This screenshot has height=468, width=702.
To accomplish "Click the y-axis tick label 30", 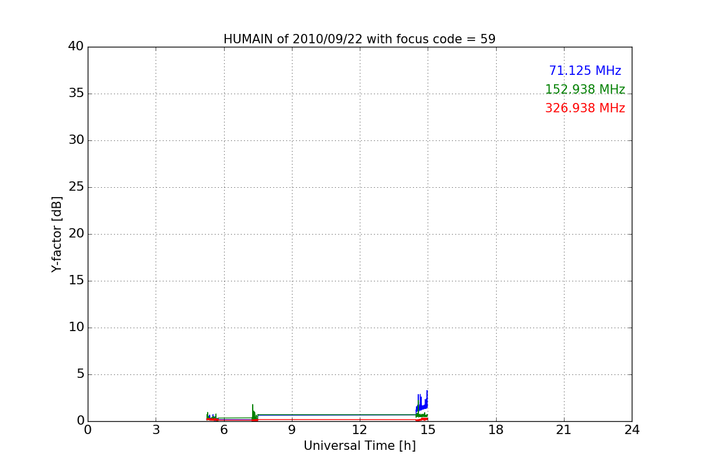I will click(x=76, y=140).
